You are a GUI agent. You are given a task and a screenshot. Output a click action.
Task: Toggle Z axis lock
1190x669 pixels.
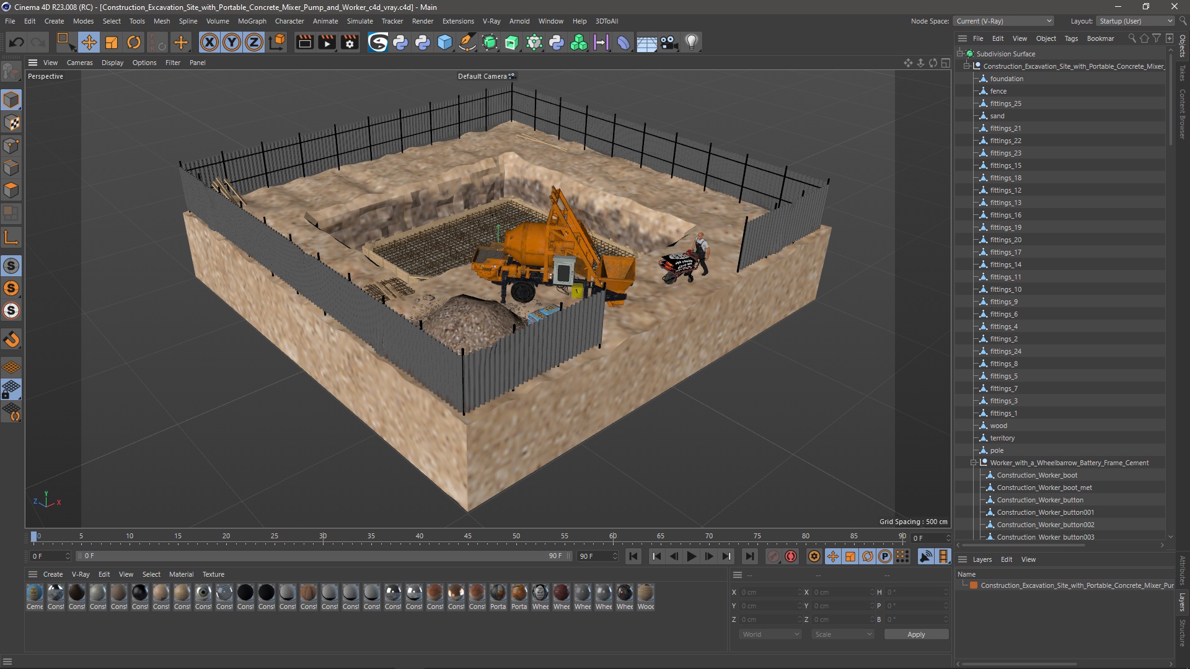254,42
